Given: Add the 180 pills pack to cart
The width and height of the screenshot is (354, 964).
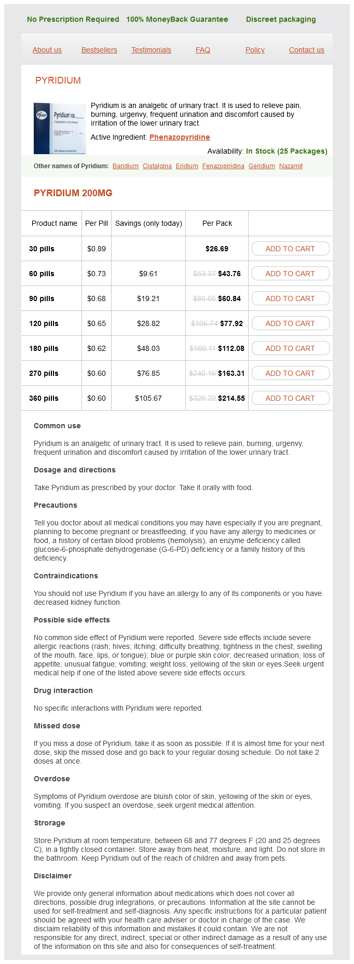Looking at the screenshot, I should pos(290,348).
